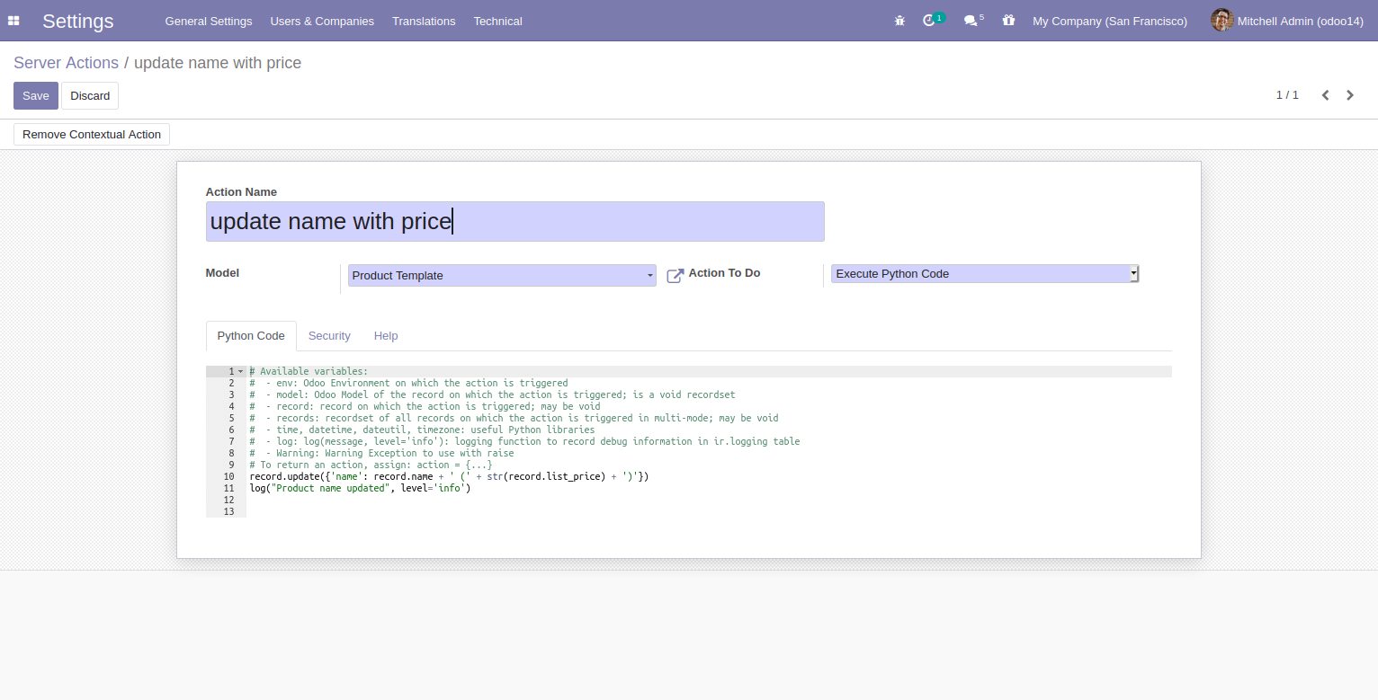Click the debug bug icon
This screenshot has width=1378, height=700.
[899, 21]
